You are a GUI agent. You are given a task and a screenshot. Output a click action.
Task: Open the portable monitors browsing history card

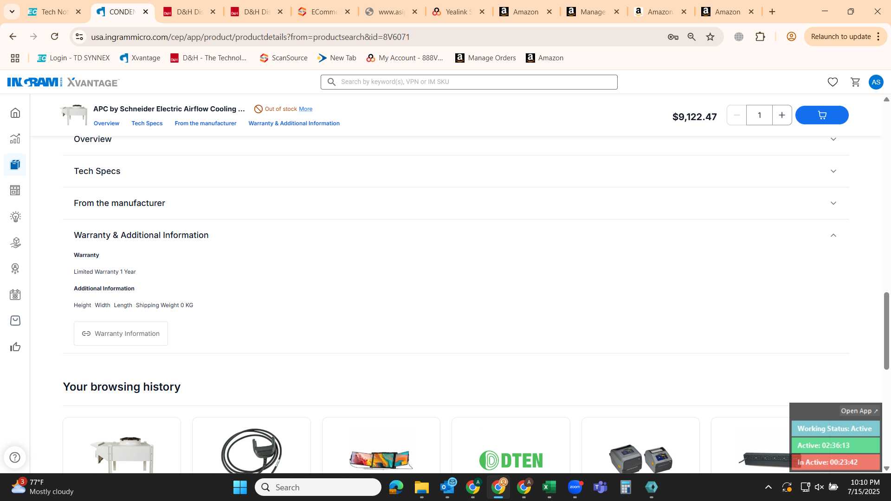pyautogui.click(x=381, y=445)
